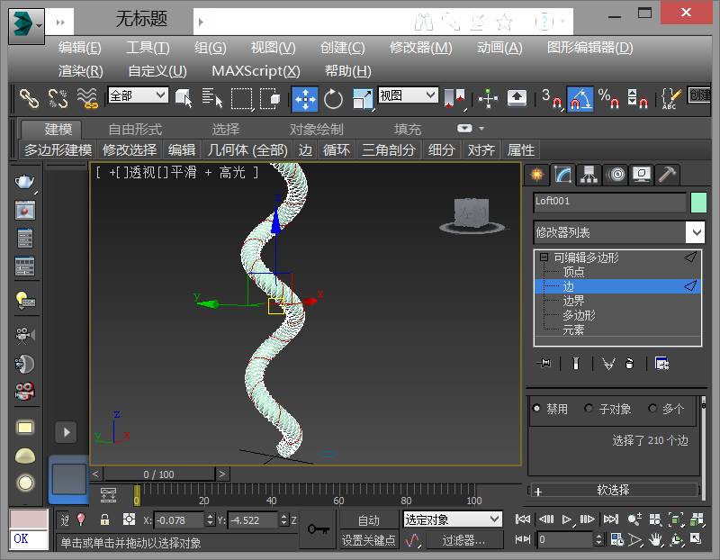The image size is (720, 560).
Task: Click the 三角剖分 ribbon panel button
Action: [389, 149]
